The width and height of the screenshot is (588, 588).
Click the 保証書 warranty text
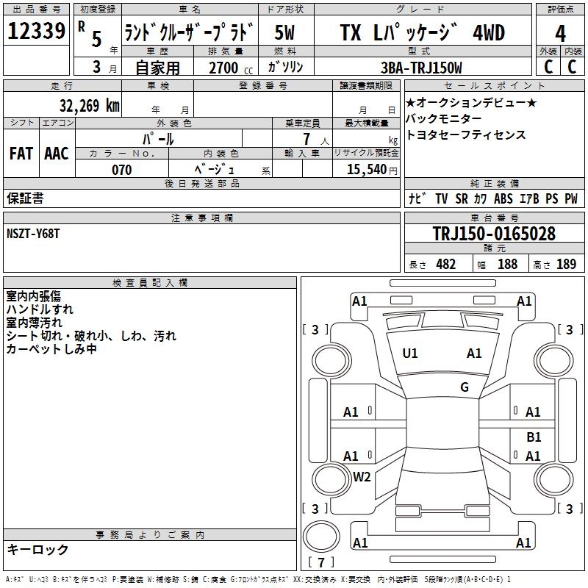point(25,198)
